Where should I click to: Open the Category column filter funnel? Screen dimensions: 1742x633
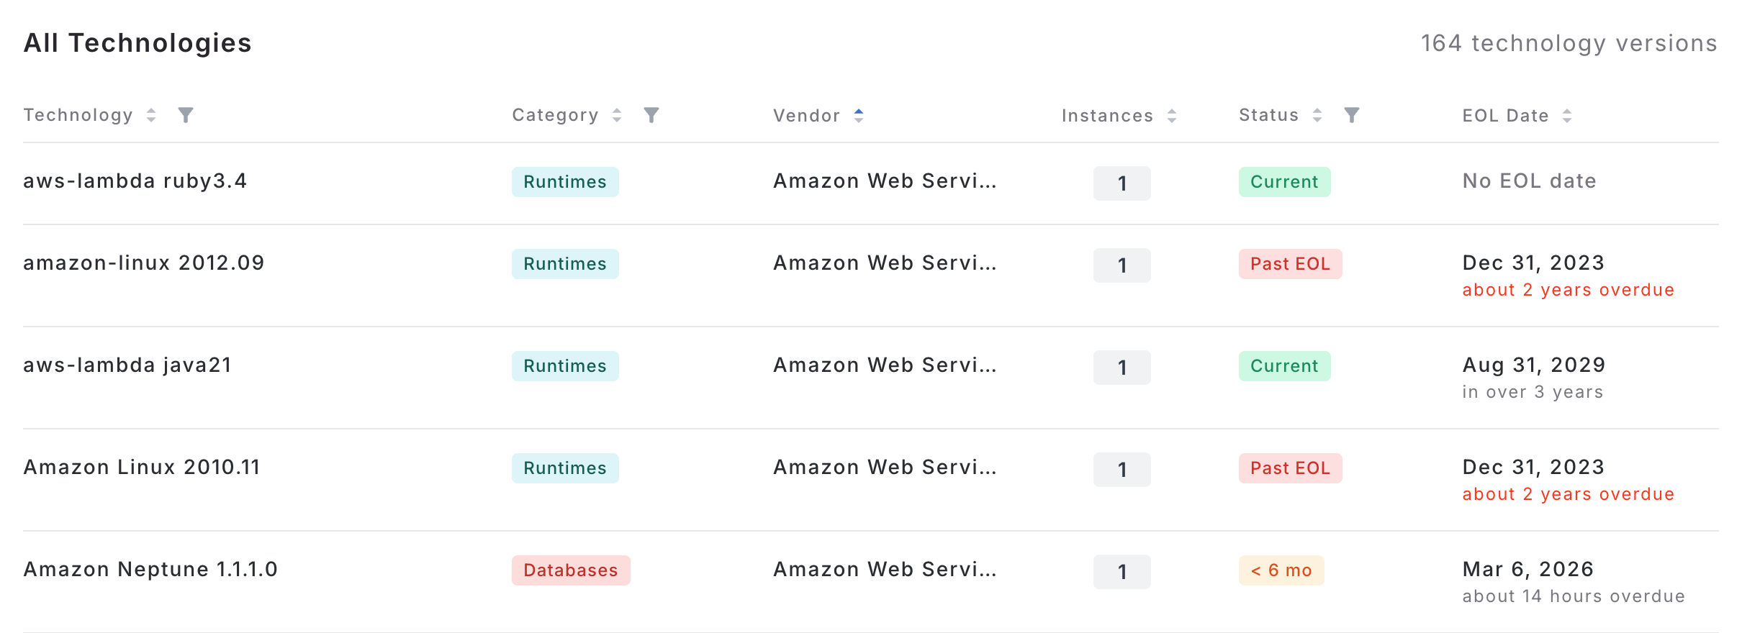click(x=651, y=115)
